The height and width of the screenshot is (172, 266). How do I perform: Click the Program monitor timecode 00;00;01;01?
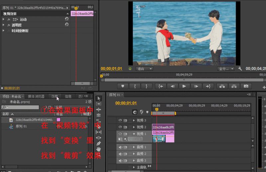click(x=111, y=69)
